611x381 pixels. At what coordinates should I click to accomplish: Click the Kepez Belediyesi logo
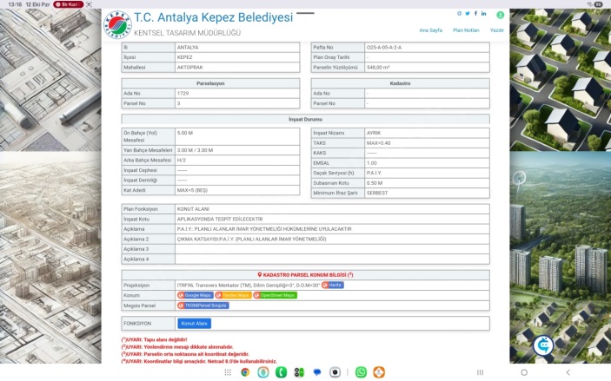coord(118,24)
